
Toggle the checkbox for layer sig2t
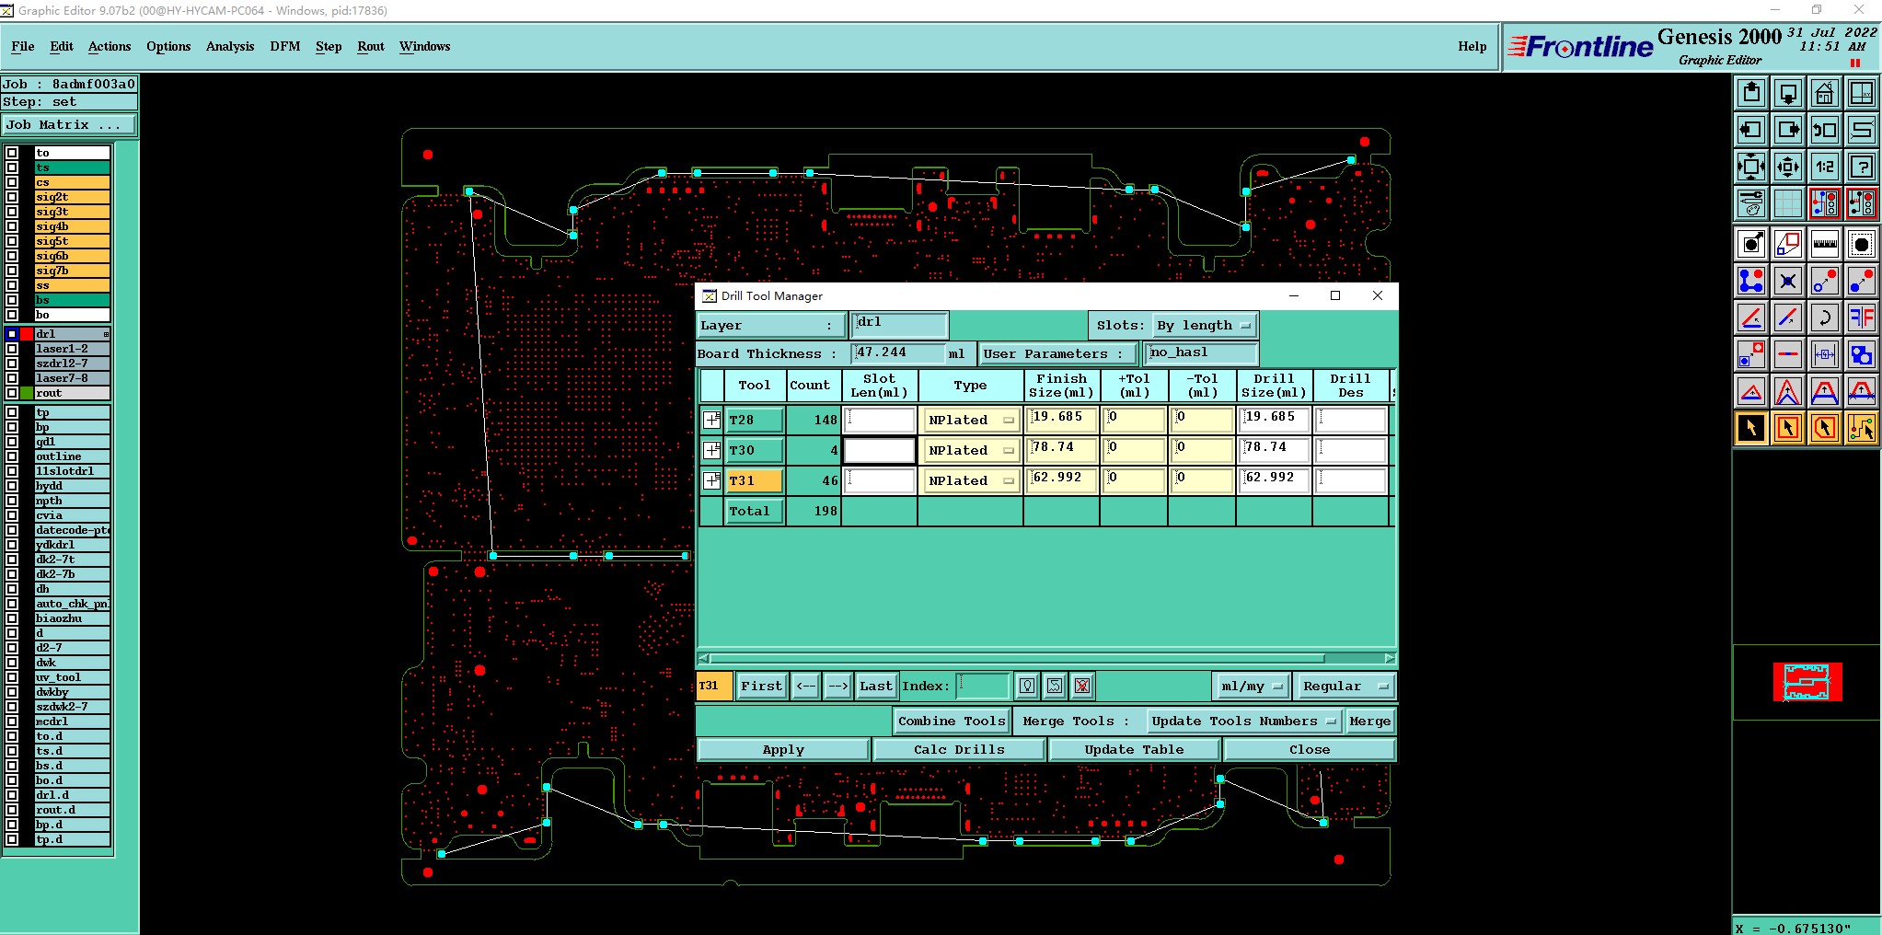click(x=12, y=197)
